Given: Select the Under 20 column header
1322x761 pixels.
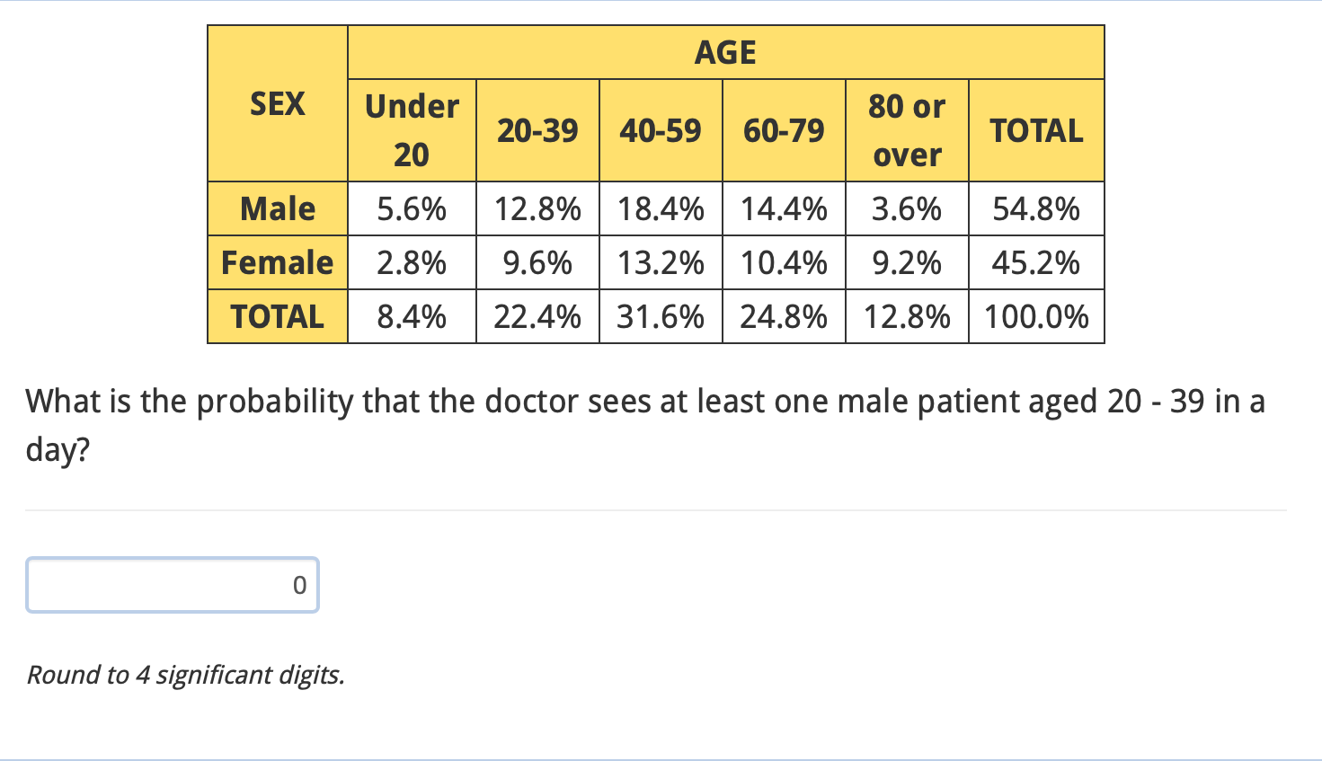Looking at the screenshot, I should click(x=412, y=130).
